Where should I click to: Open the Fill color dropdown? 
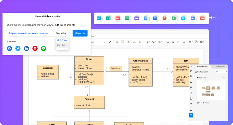click(148, 42)
